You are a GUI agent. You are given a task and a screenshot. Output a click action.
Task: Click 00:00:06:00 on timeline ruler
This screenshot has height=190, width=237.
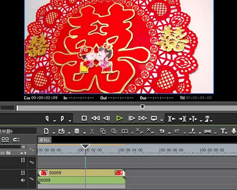click(172, 150)
